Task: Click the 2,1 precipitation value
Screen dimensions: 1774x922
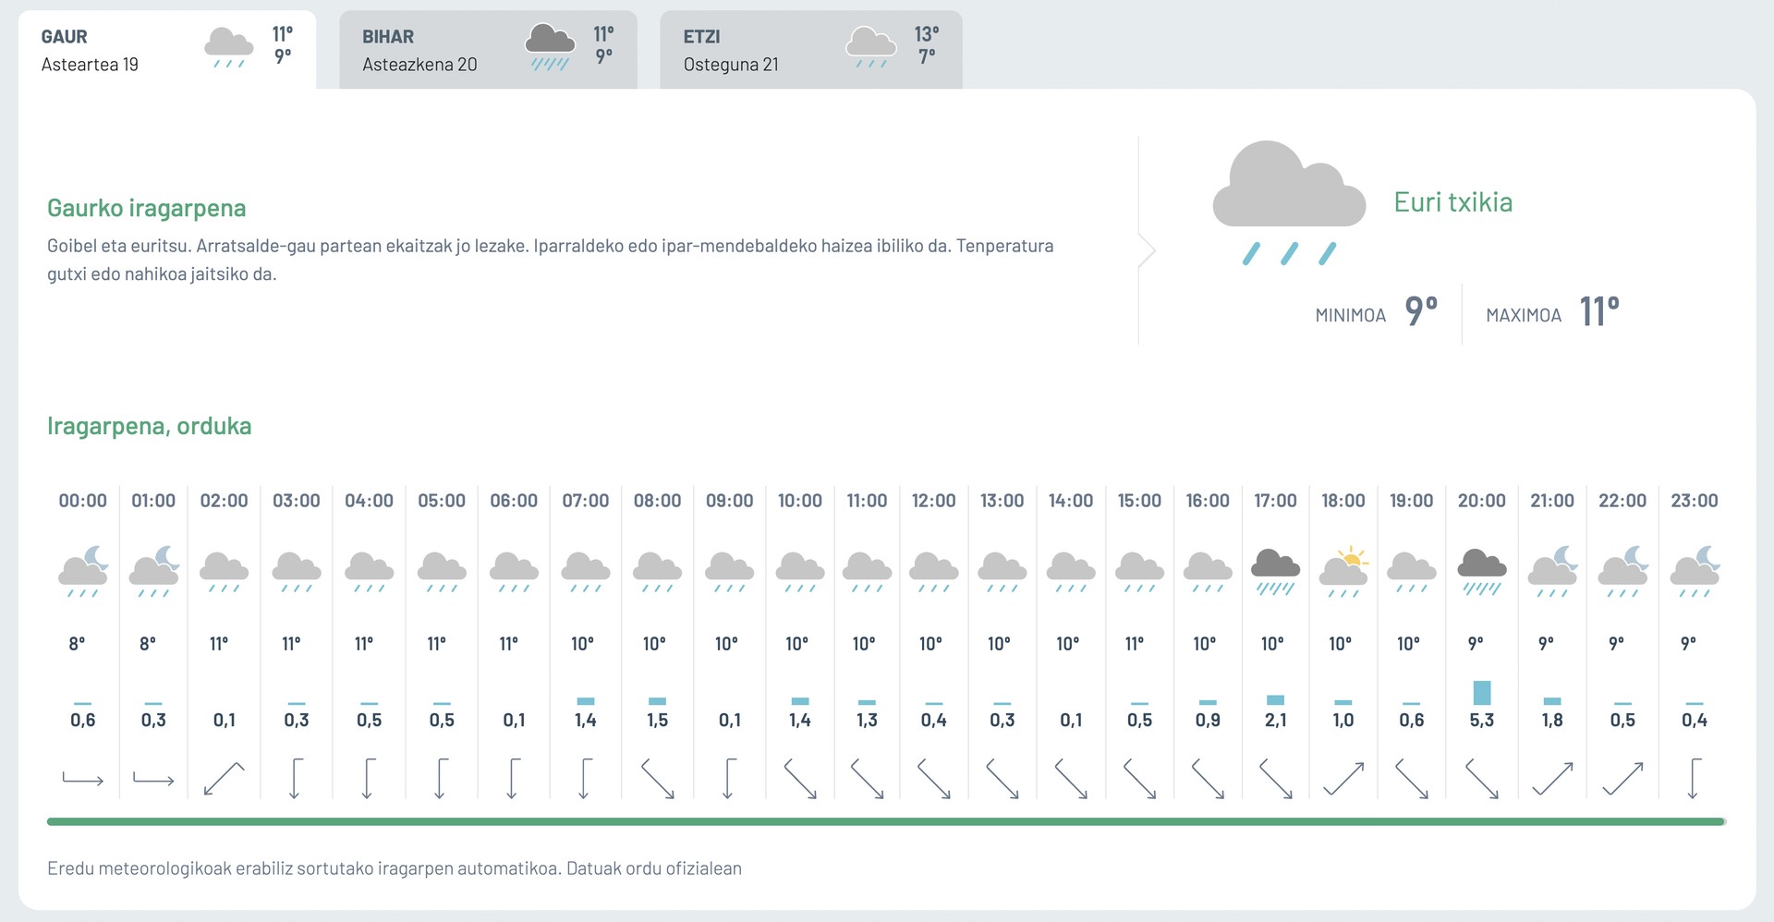Action: tap(1275, 720)
